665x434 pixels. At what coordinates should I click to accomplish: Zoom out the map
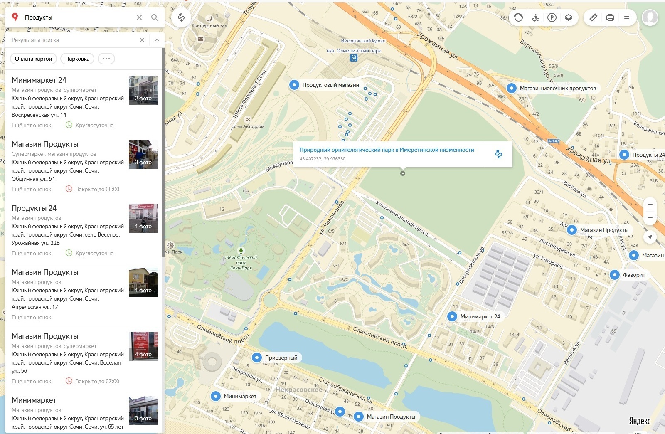click(650, 218)
